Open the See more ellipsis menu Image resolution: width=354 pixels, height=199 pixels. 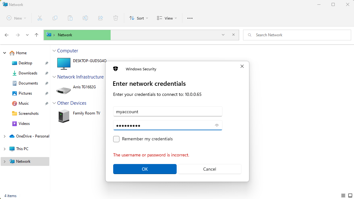190,18
